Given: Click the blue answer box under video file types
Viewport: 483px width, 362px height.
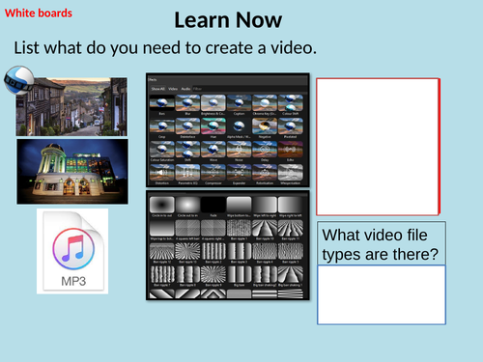Looking at the screenshot, I should tap(382, 294).
